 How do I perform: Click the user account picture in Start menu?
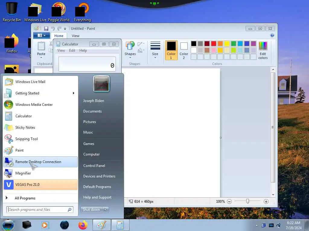tap(101, 84)
